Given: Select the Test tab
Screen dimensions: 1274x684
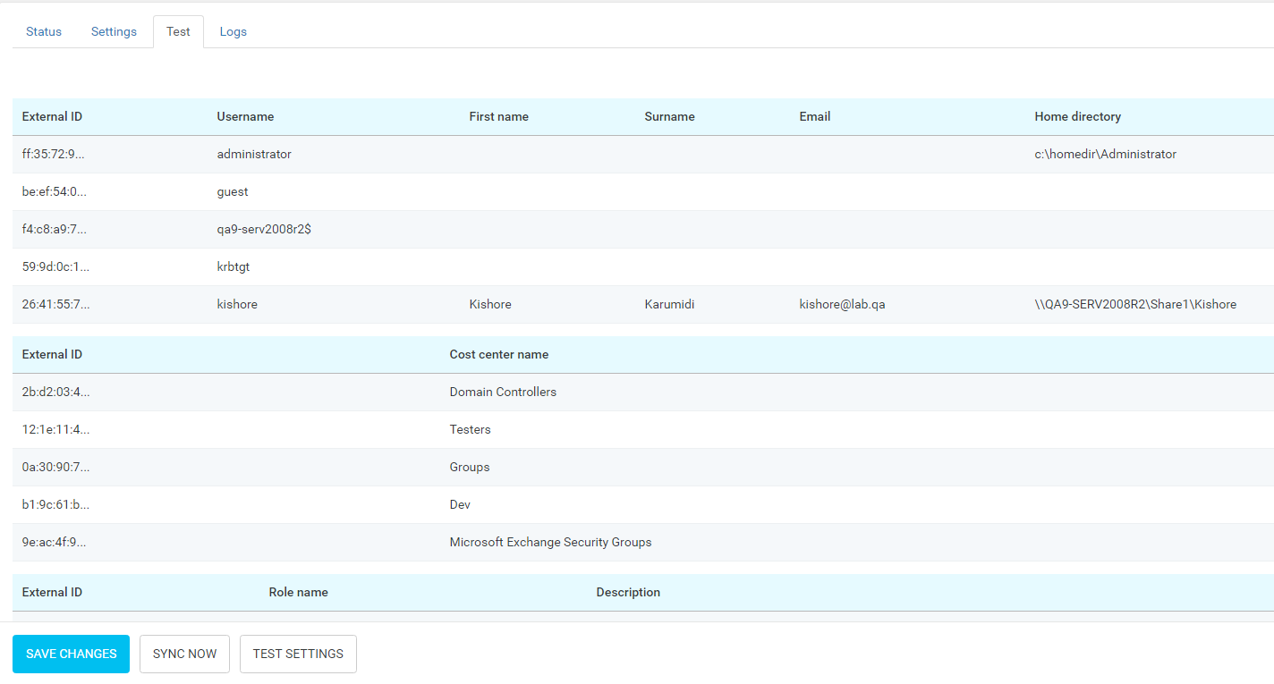Looking at the screenshot, I should (178, 31).
